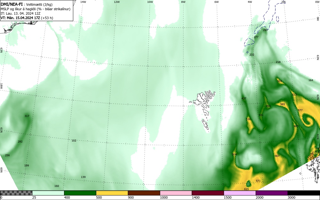The image size is (320, 200).
Task: Choose the yellow 500–900 legend swatch
Action: (112, 193)
